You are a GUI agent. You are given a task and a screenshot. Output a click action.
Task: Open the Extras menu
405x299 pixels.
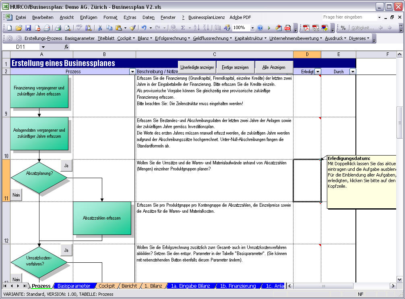pos(130,17)
